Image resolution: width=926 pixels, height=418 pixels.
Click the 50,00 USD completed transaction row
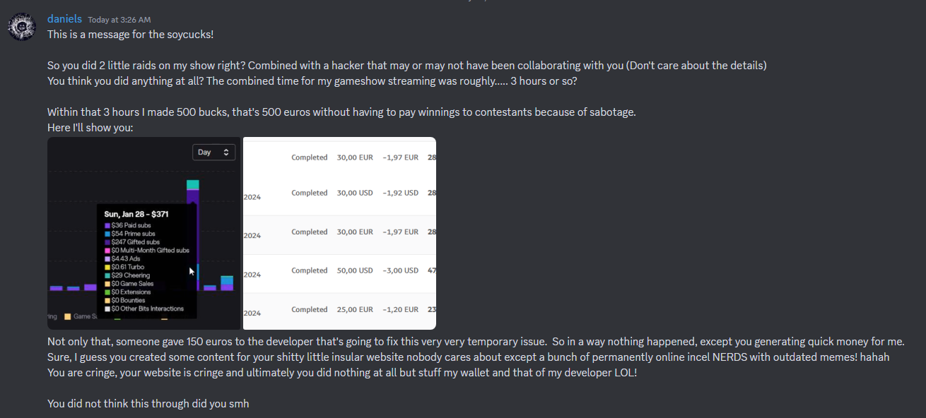(x=339, y=271)
